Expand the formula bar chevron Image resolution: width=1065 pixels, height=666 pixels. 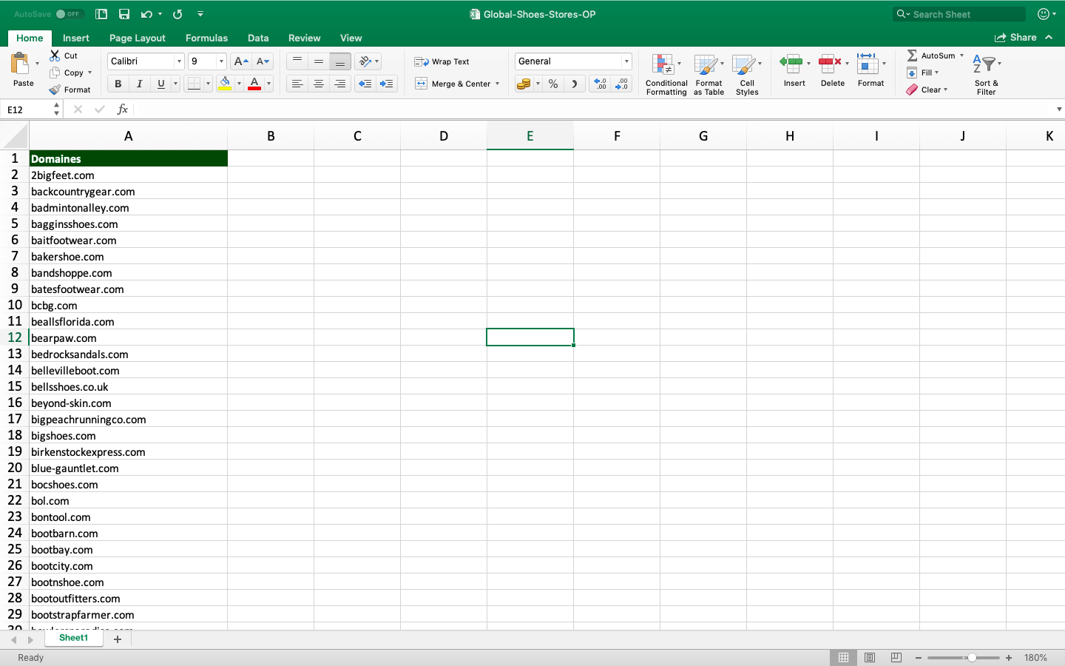1059,110
